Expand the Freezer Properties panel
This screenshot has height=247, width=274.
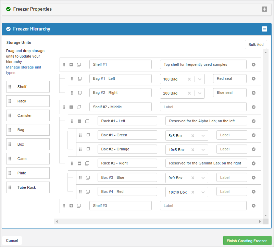pos(264,9)
